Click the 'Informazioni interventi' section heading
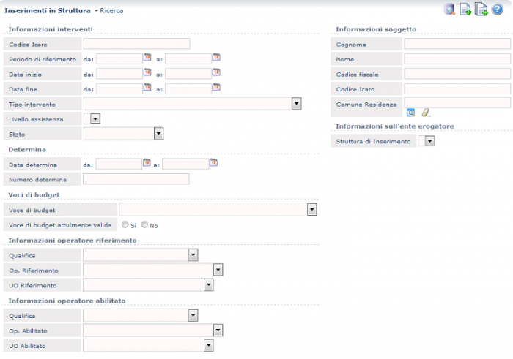The width and height of the screenshot is (513, 359). [x=51, y=29]
